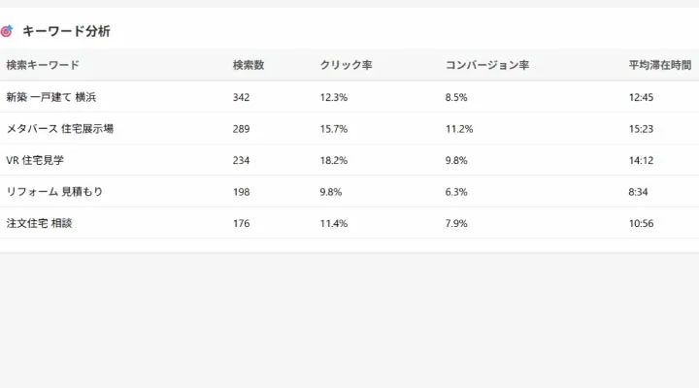Click conversion rate value 6.3%

coord(456,192)
